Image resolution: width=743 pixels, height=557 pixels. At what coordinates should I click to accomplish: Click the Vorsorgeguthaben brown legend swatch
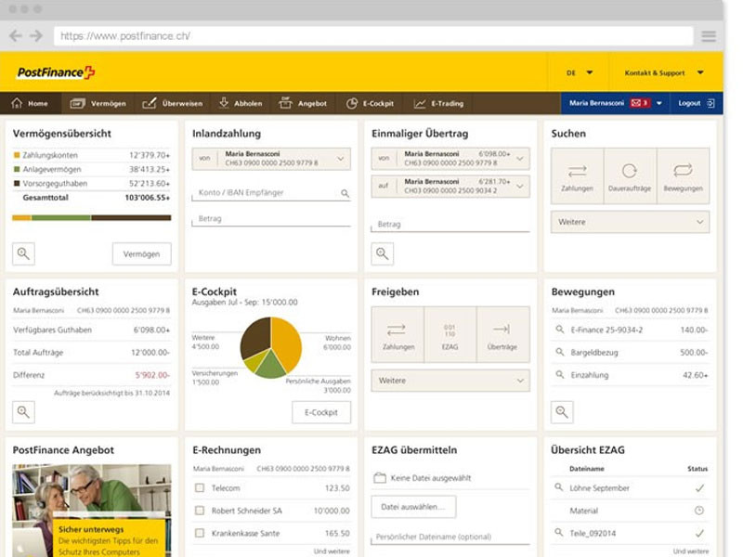click(x=17, y=183)
